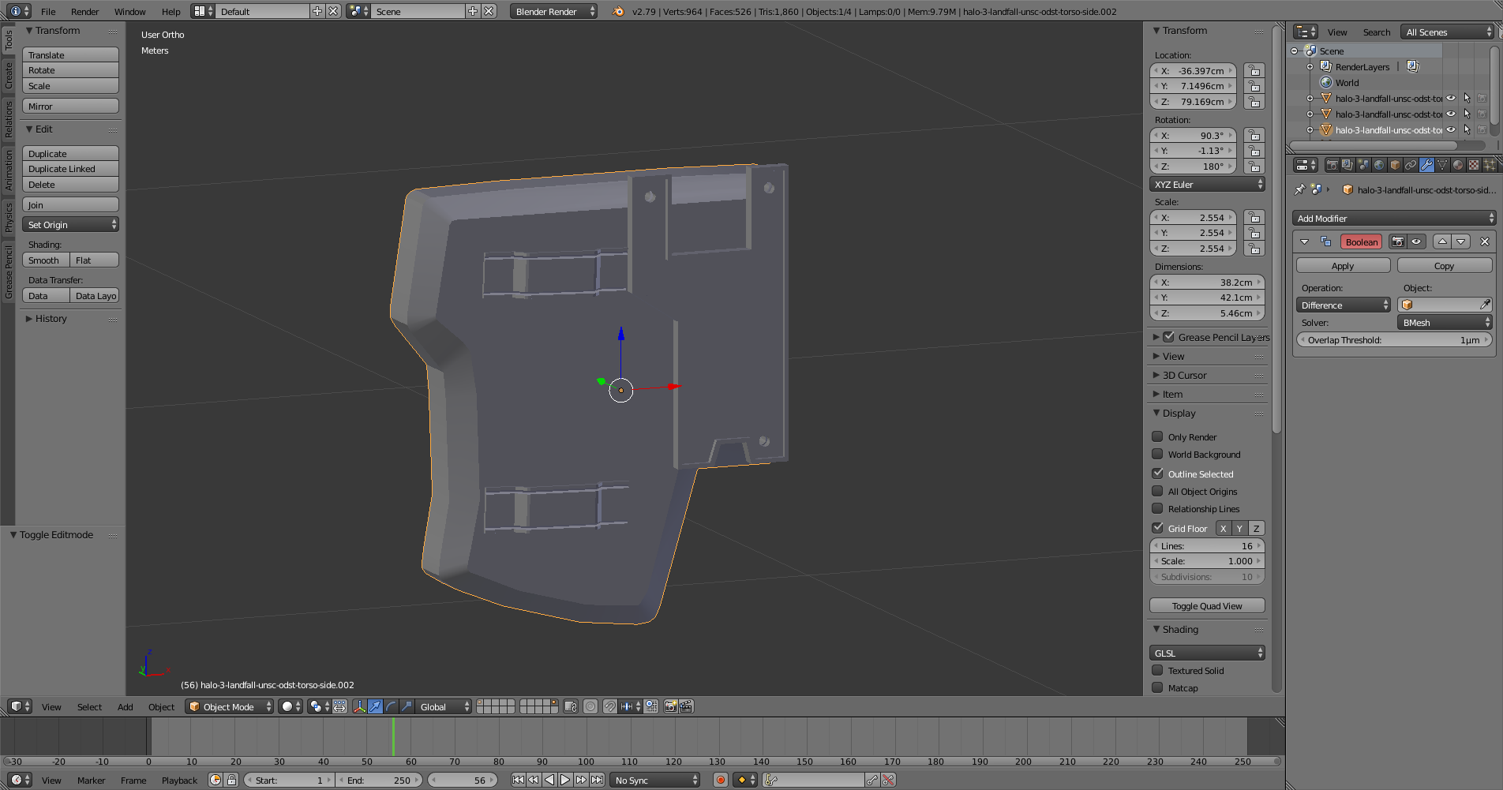Jump to first frame in timeline
This screenshot has height=790, width=1503.
pos(518,780)
